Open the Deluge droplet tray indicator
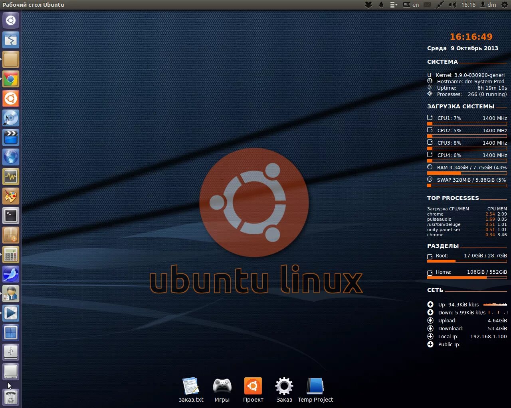The width and height of the screenshot is (511, 408). [381, 5]
